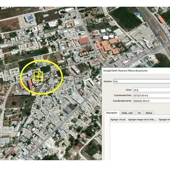Switch to the Altitud tab

[149, 113]
